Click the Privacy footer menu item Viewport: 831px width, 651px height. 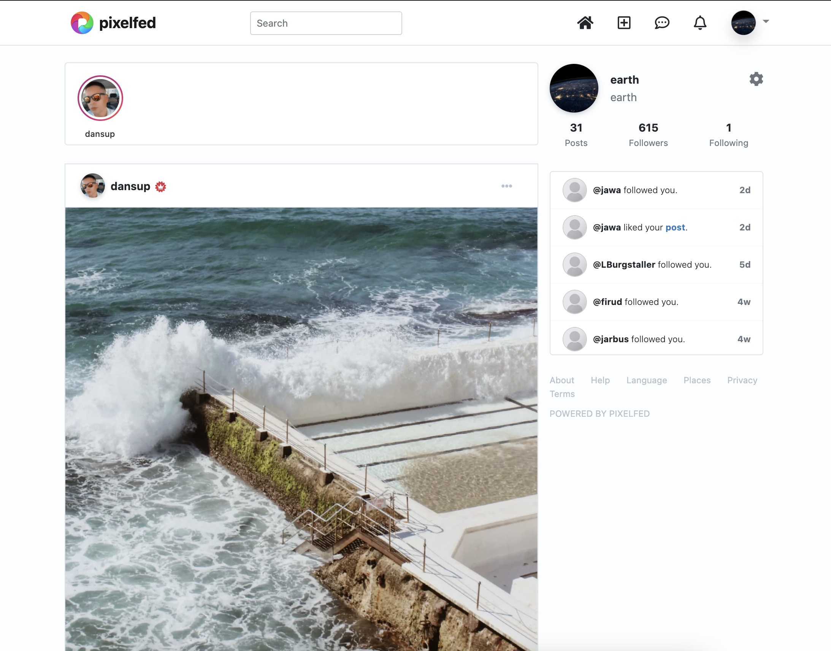coord(742,379)
